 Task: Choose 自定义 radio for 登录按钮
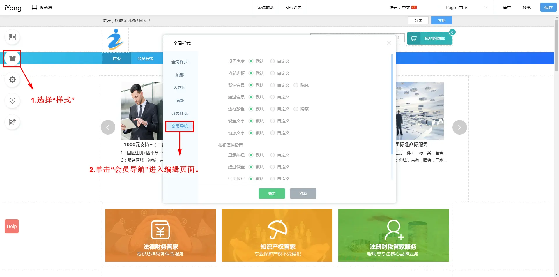[x=273, y=155]
